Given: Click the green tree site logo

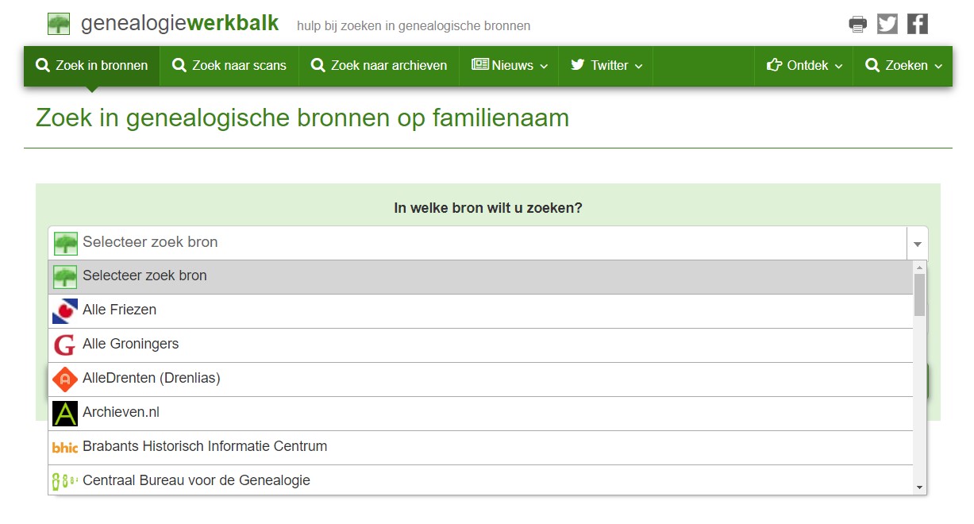Looking at the screenshot, I should pos(59,24).
